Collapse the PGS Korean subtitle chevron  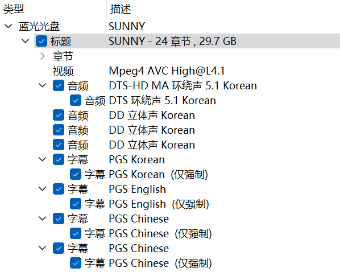[42, 159]
